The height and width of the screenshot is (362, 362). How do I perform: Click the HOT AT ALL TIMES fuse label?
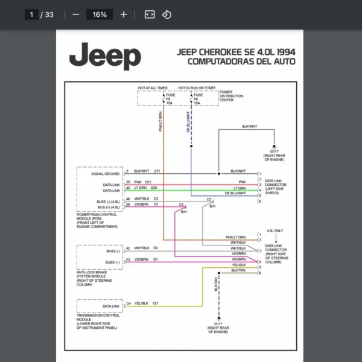153,88
